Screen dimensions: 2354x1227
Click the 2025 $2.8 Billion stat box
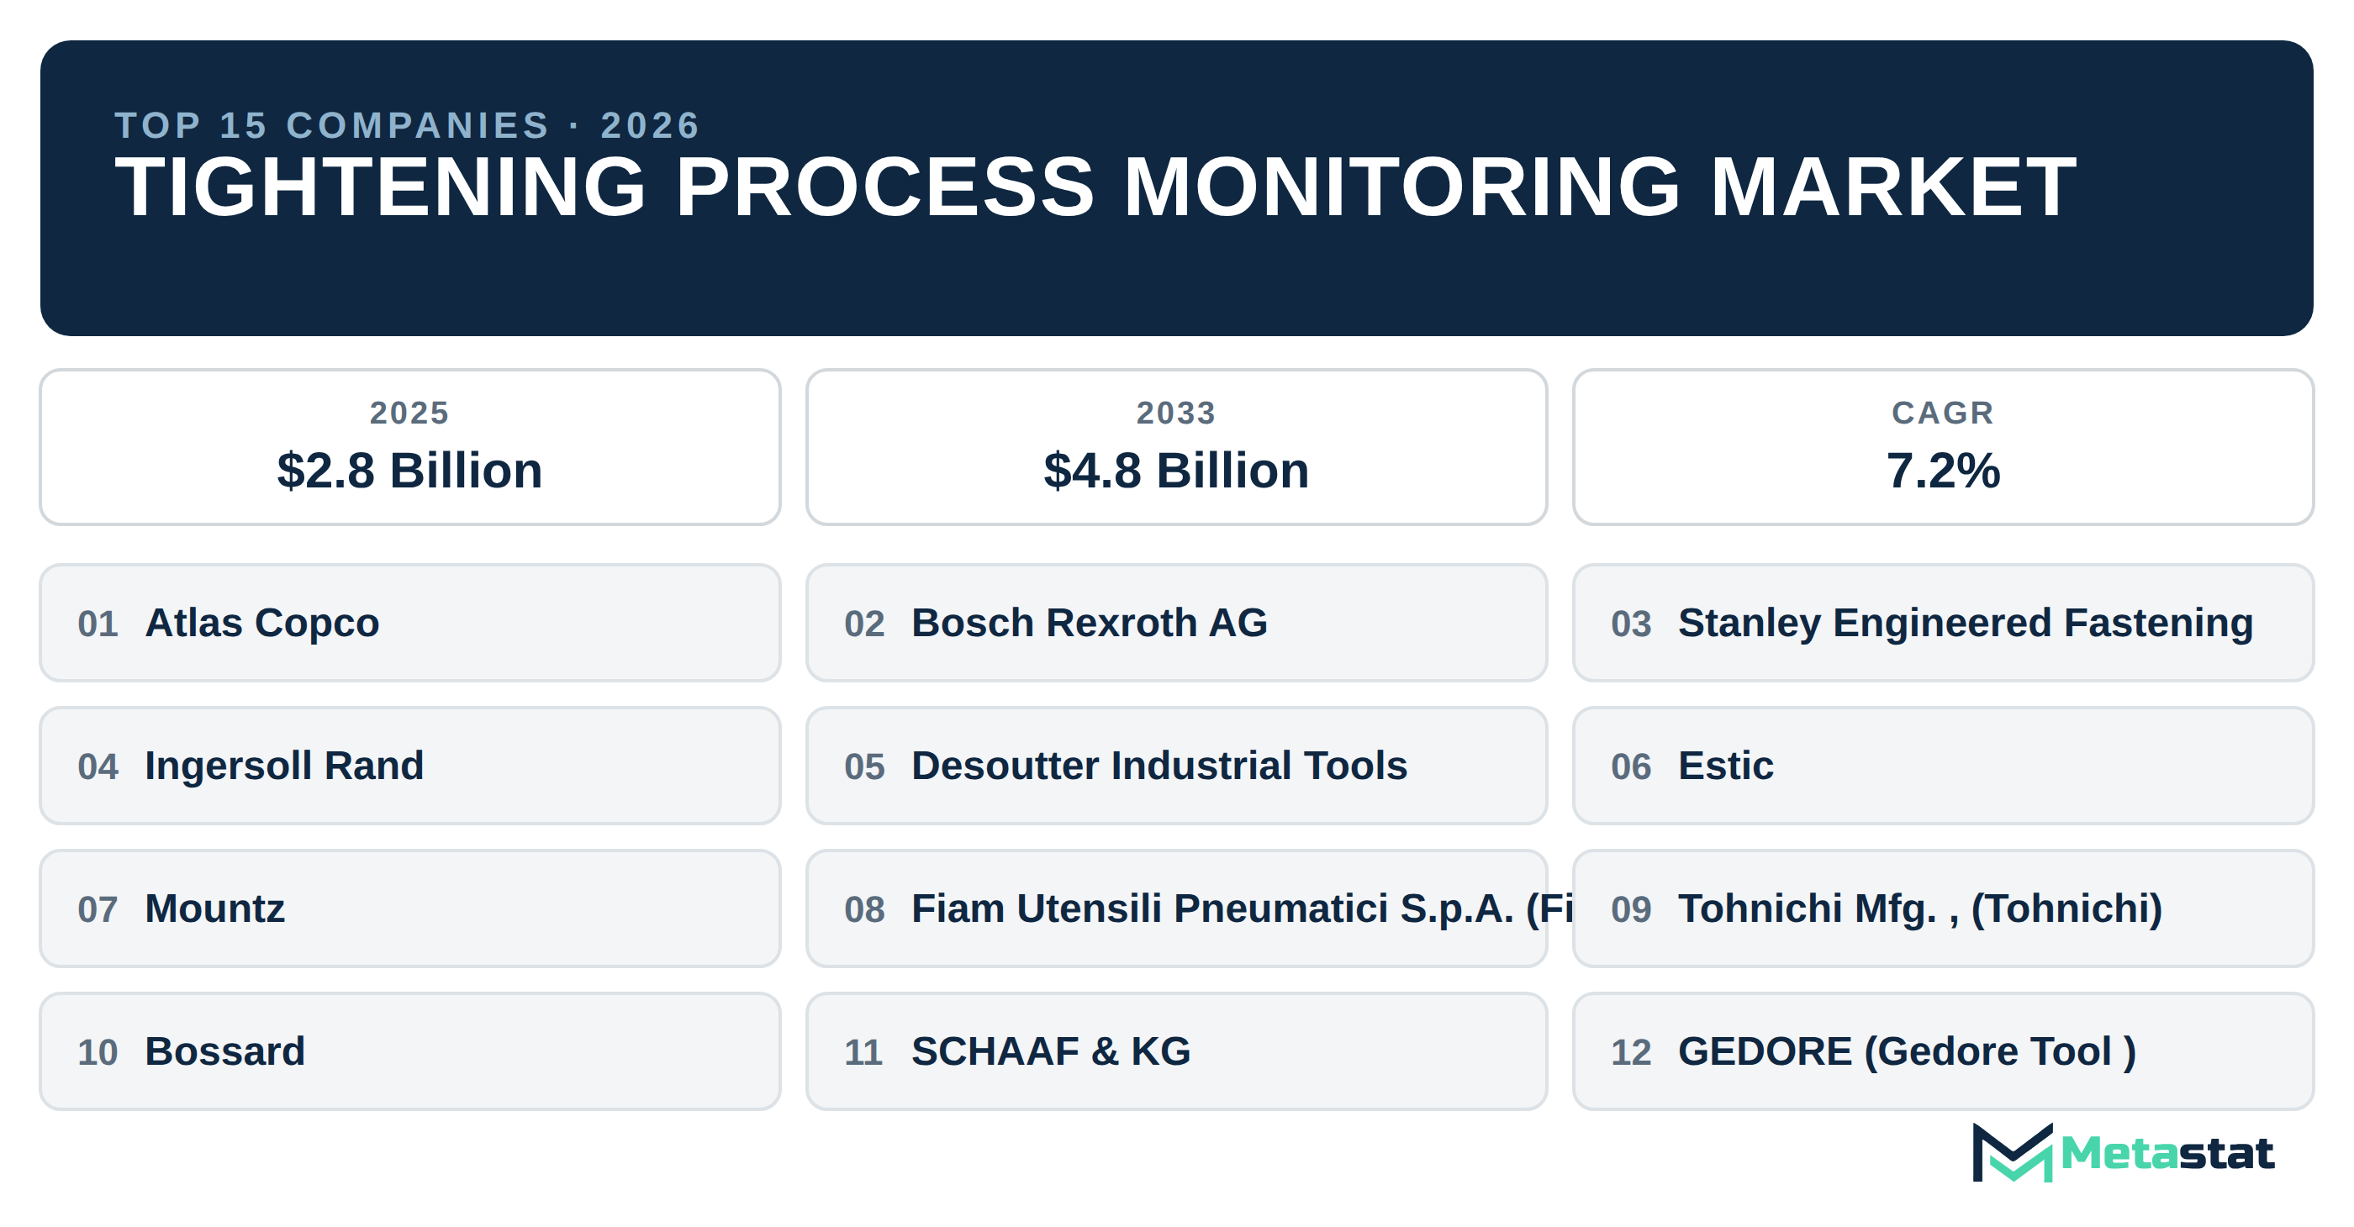pos(410,448)
